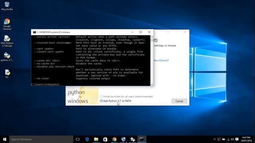255x143 pixels.
Task: Launch Microsoft Edge from the taskbar
Action: (87, 139)
